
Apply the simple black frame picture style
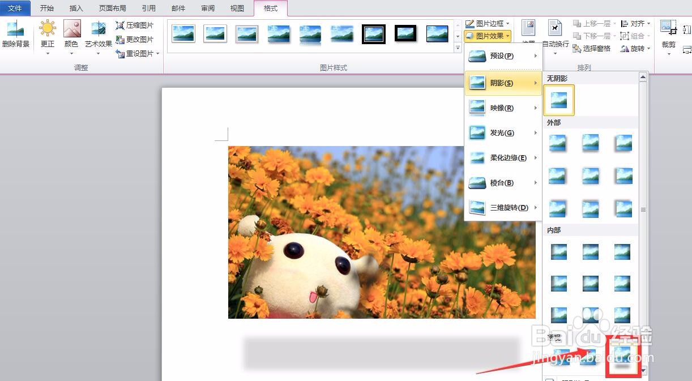(437, 33)
